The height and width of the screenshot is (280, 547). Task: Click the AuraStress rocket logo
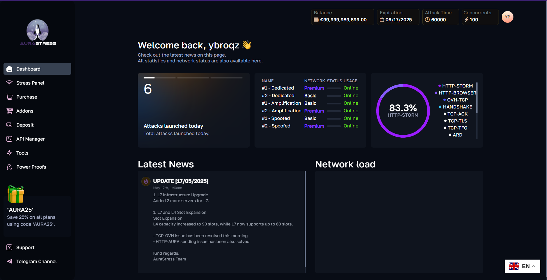click(x=38, y=32)
